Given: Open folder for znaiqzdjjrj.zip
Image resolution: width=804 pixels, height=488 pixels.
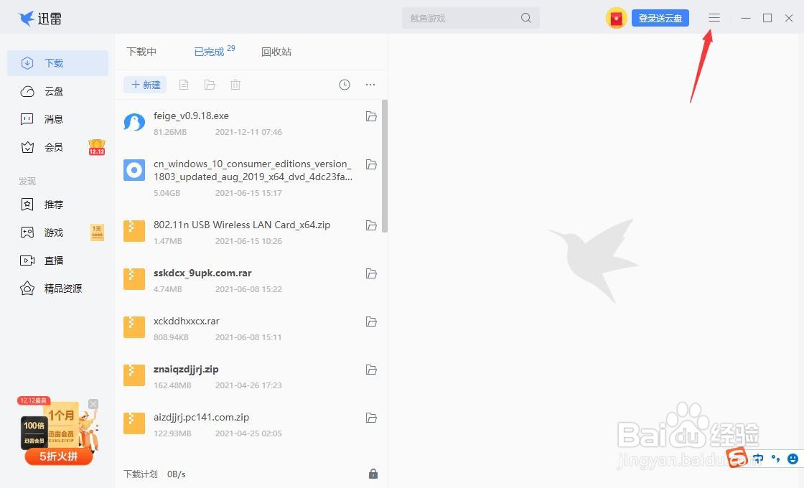Looking at the screenshot, I should click(x=371, y=370).
